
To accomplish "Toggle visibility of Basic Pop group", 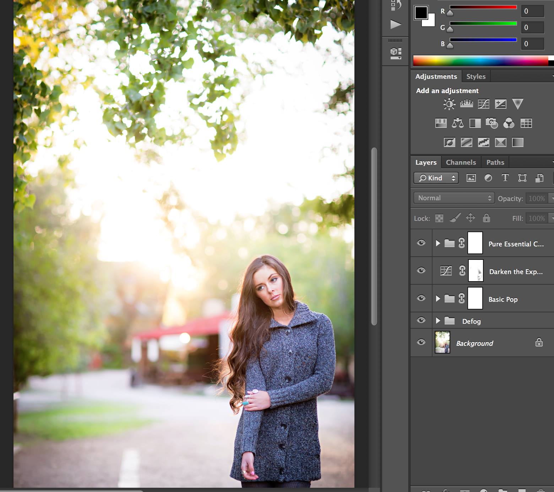I will click(421, 298).
